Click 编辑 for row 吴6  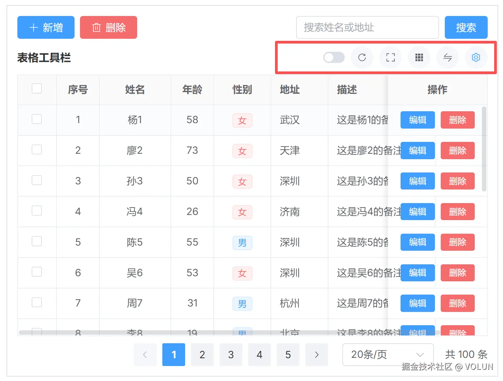coord(418,273)
